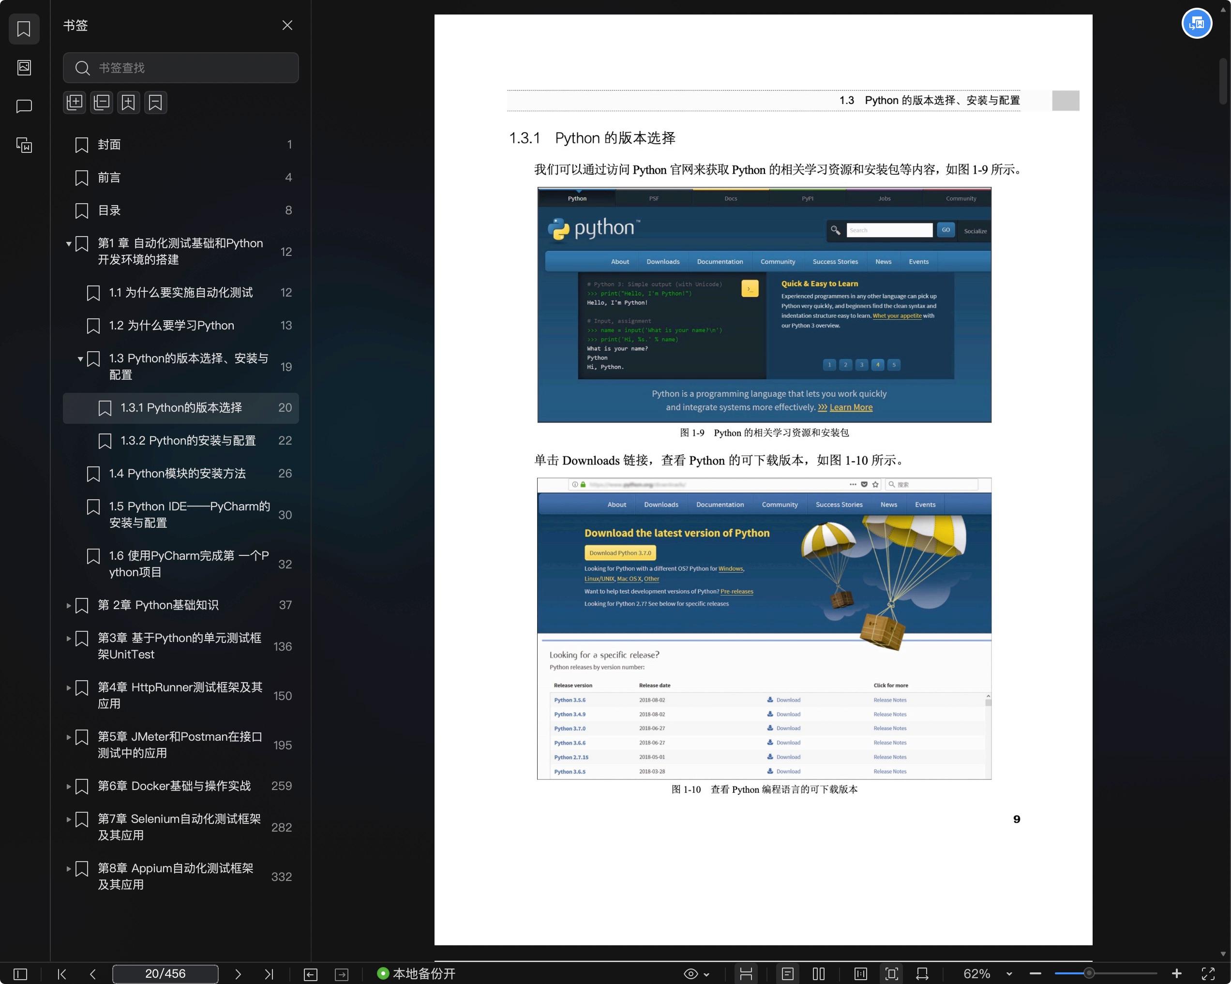Expand the 第3章 UnitTest bookmark
The image size is (1231, 984).
69,638
